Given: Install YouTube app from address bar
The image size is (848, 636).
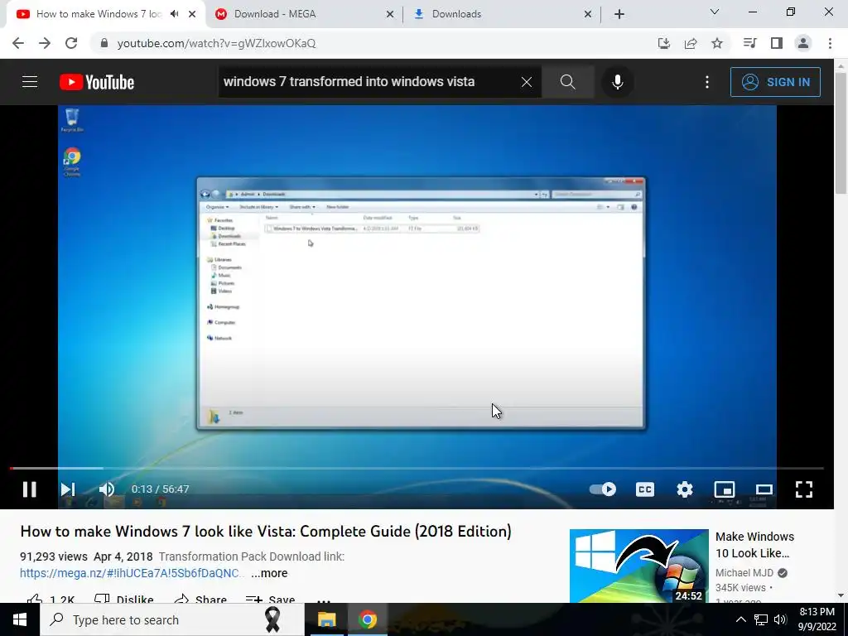Looking at the screenshot, I should coord(663,43).
